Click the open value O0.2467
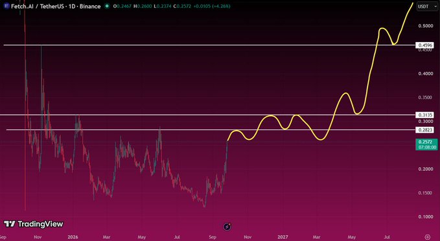The image size is (440, 241). 122,6
